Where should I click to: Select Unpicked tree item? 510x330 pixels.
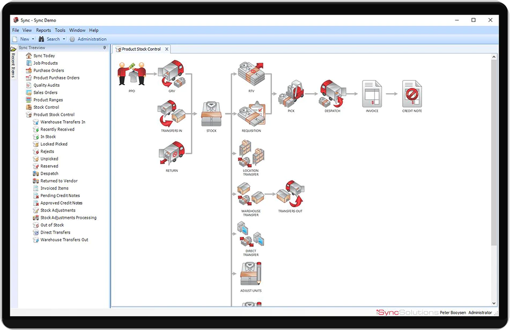point(49,159)
